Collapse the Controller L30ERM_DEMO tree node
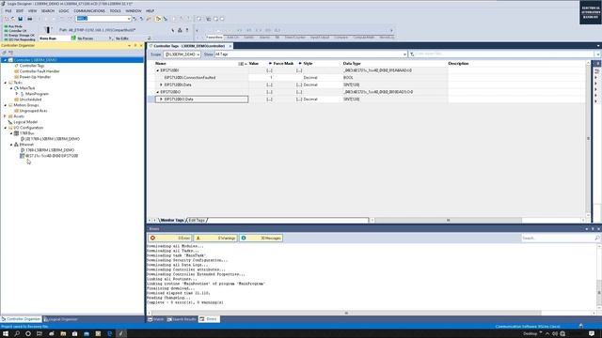 click(5, 60)
